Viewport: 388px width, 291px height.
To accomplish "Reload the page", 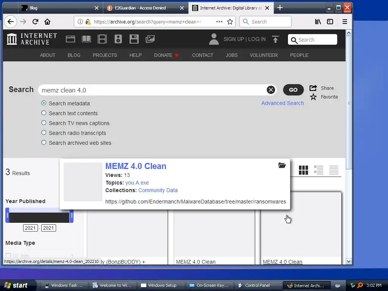I will (x=35, y=22).
